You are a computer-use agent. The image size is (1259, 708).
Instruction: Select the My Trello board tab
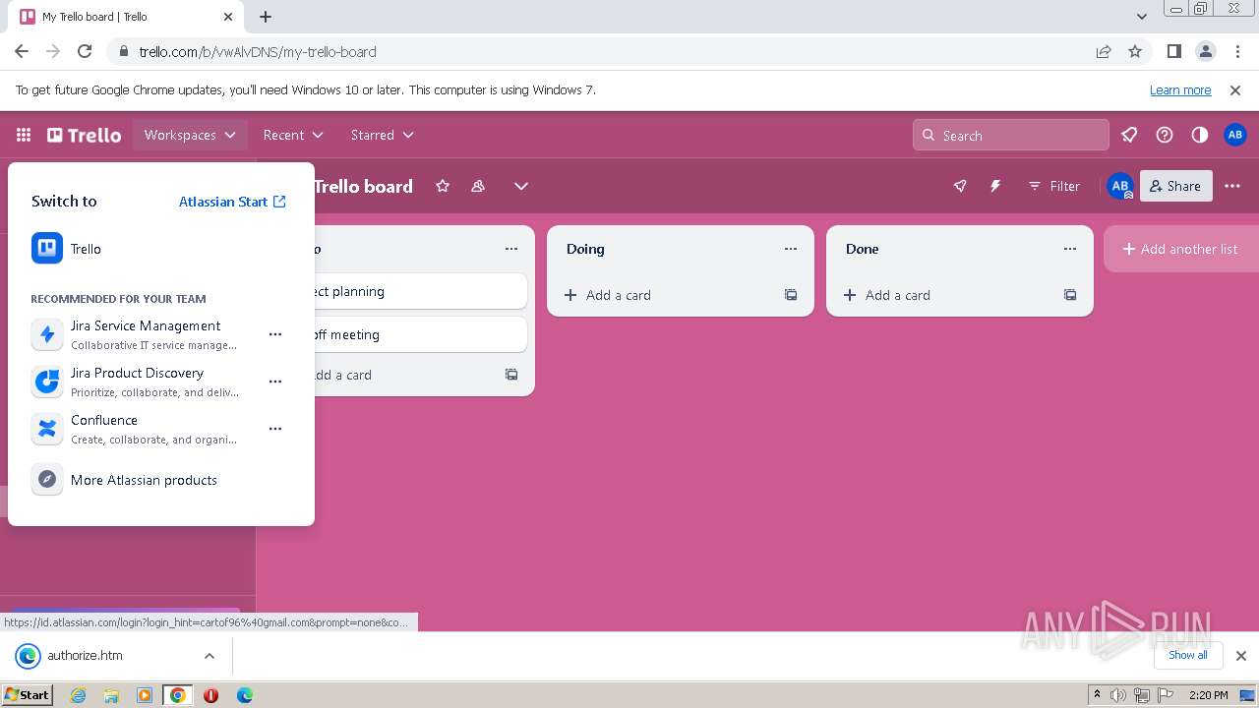point(128,17)
